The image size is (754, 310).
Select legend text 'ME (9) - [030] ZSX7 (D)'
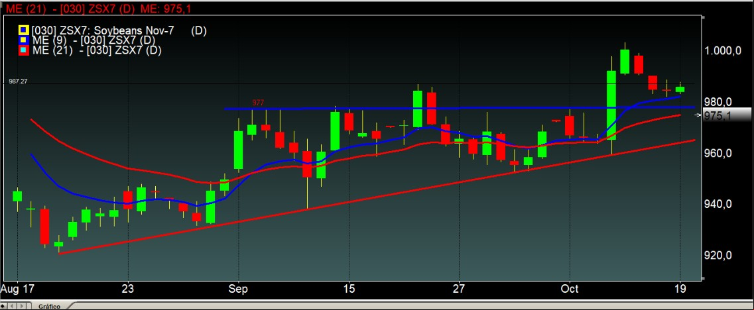[94, 40]
